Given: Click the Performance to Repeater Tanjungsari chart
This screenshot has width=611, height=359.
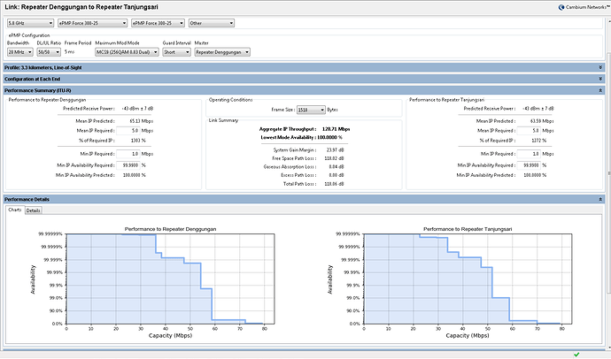Looking at the screenshot, I should (x=468, y=279).
